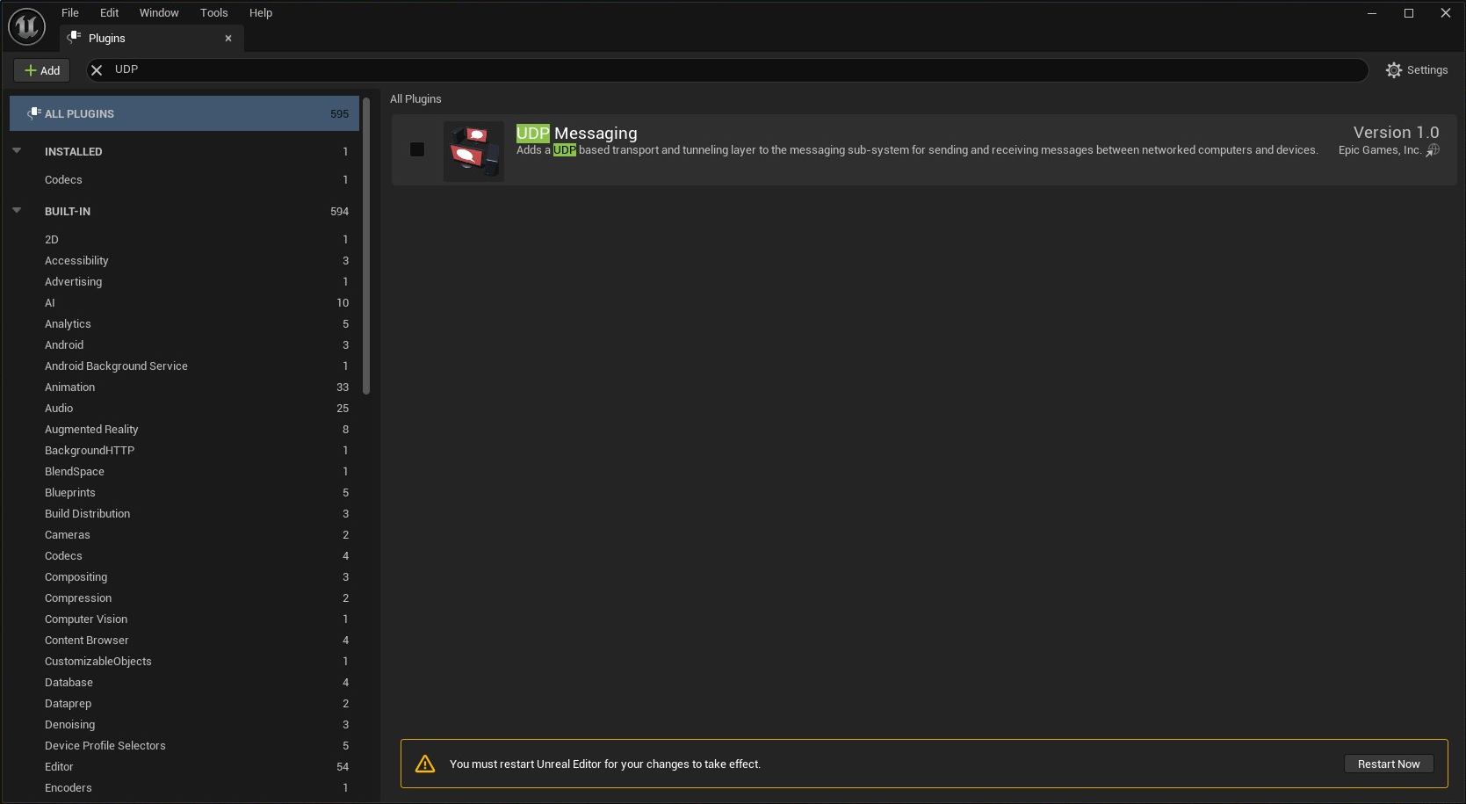
Task: Open the Help menu
Action: pyautogui.click(x=261, y=12)
